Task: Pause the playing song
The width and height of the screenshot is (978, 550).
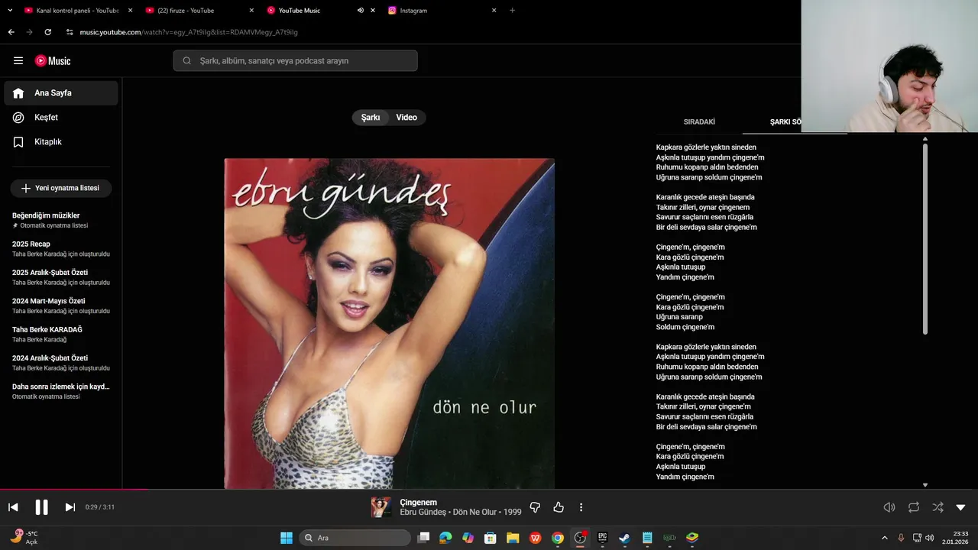Action: pos(41,507)
